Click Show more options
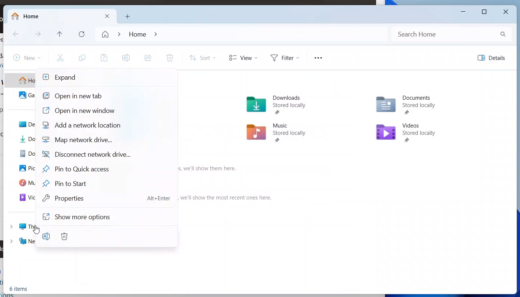The width and height of the screenshot is (520, 297). 106,217
